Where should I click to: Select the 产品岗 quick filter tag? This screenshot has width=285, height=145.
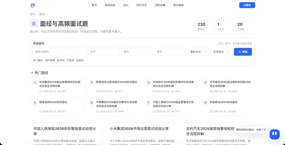pos(70,60)
